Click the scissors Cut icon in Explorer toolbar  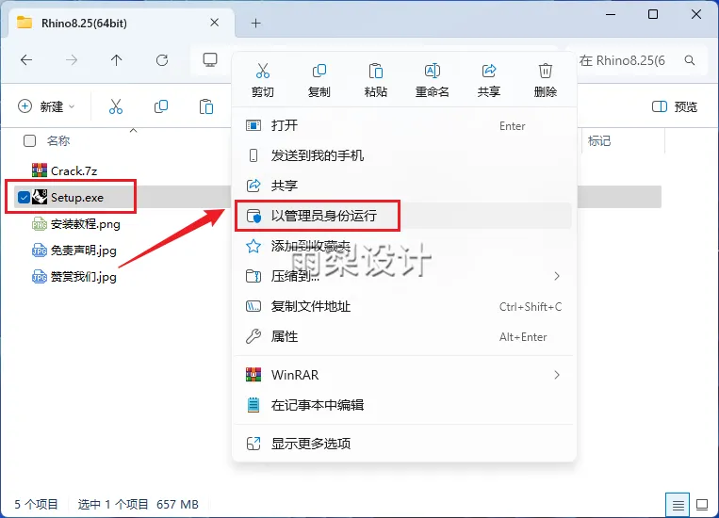point(116,106)
